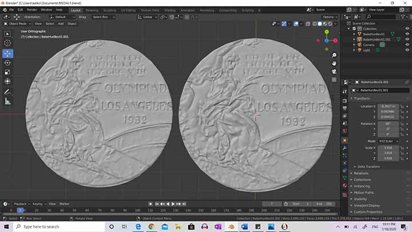Click the Options button in viewport header
The width and height of the screenshot is (412, 232).
[x=329, y=17]
